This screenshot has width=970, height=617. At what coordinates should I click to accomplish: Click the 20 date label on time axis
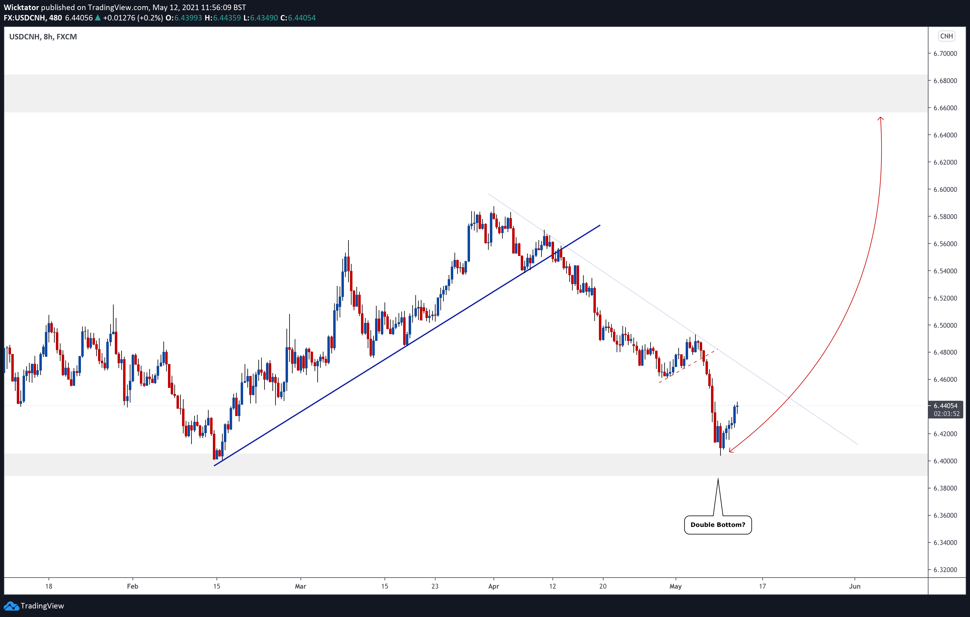[x=603, y=586]
